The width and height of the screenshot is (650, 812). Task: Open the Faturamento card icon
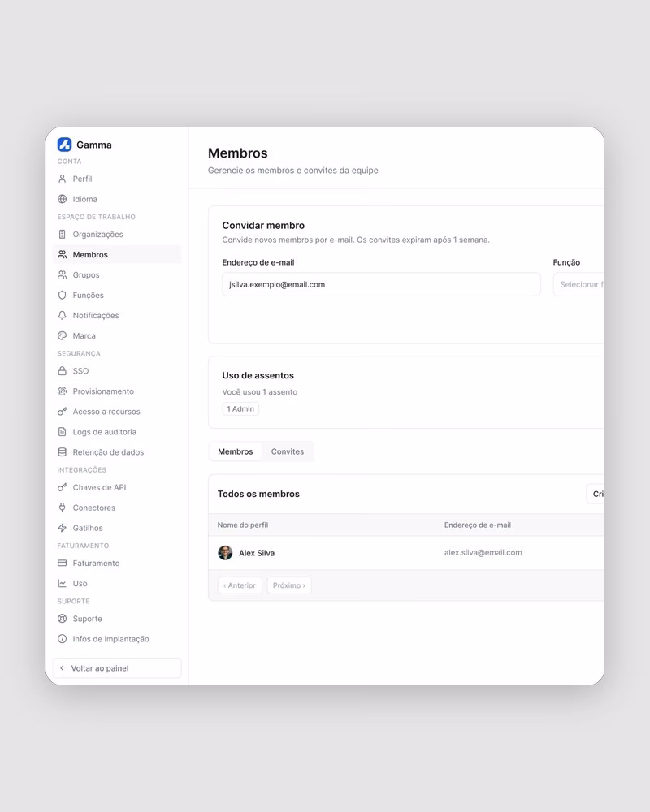click(63, 563)
